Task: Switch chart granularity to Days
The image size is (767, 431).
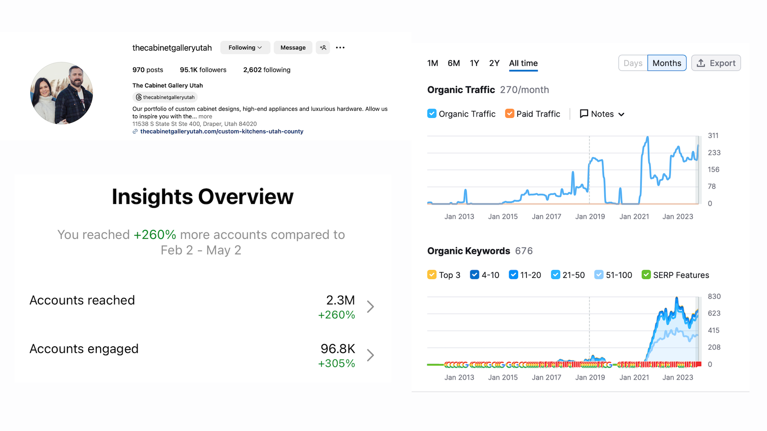Action: click(633, 63)
